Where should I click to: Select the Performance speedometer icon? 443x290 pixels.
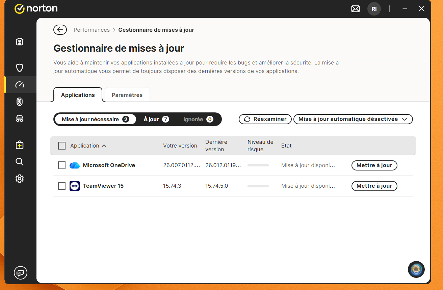(x=20, y=85)
